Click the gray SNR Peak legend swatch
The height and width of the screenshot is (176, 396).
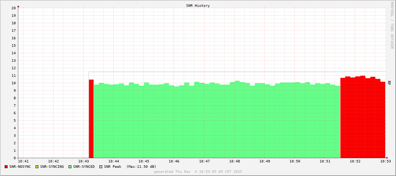click(101, 167)
